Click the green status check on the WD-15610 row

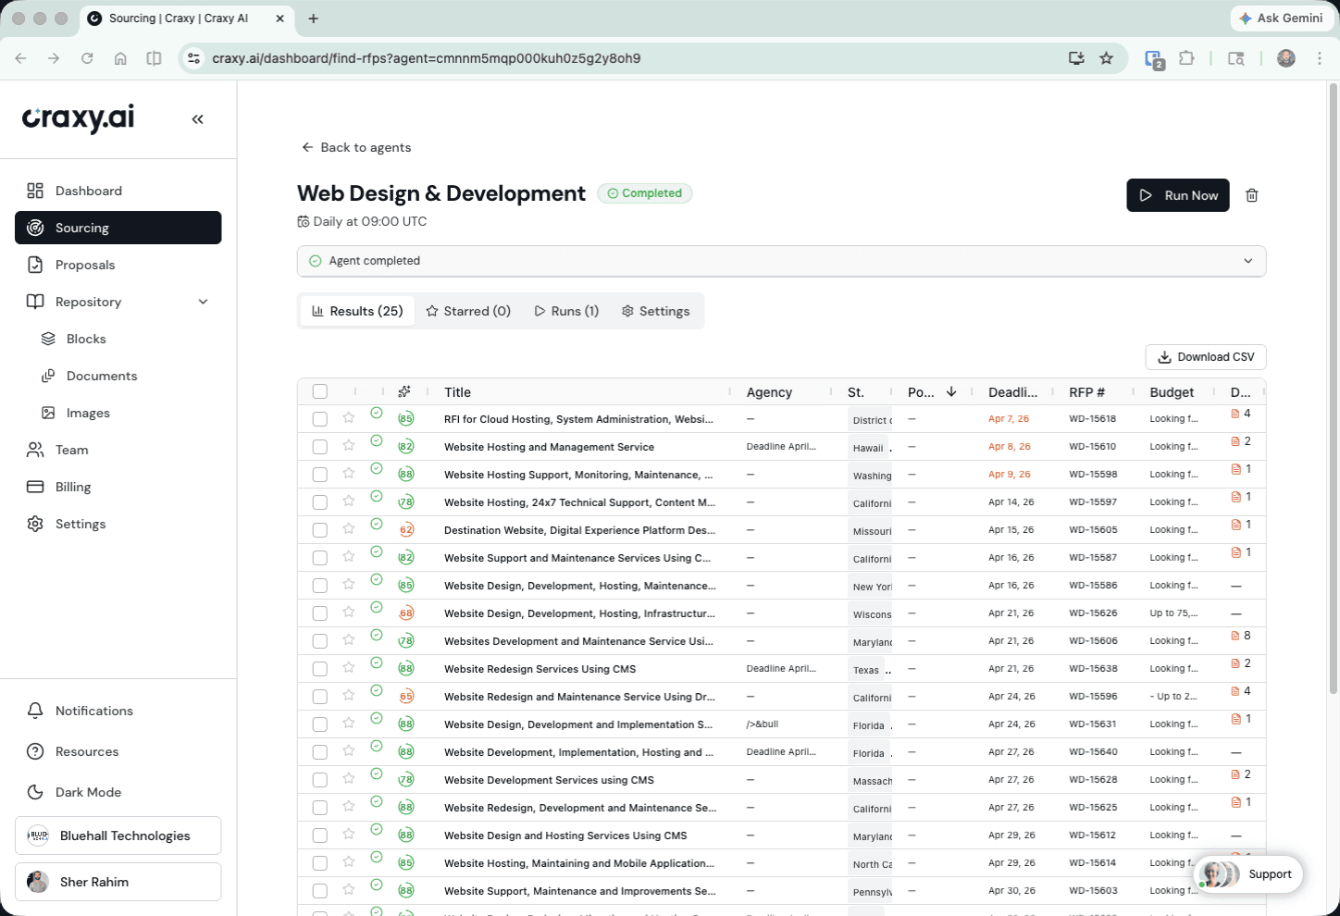(377, 440)
